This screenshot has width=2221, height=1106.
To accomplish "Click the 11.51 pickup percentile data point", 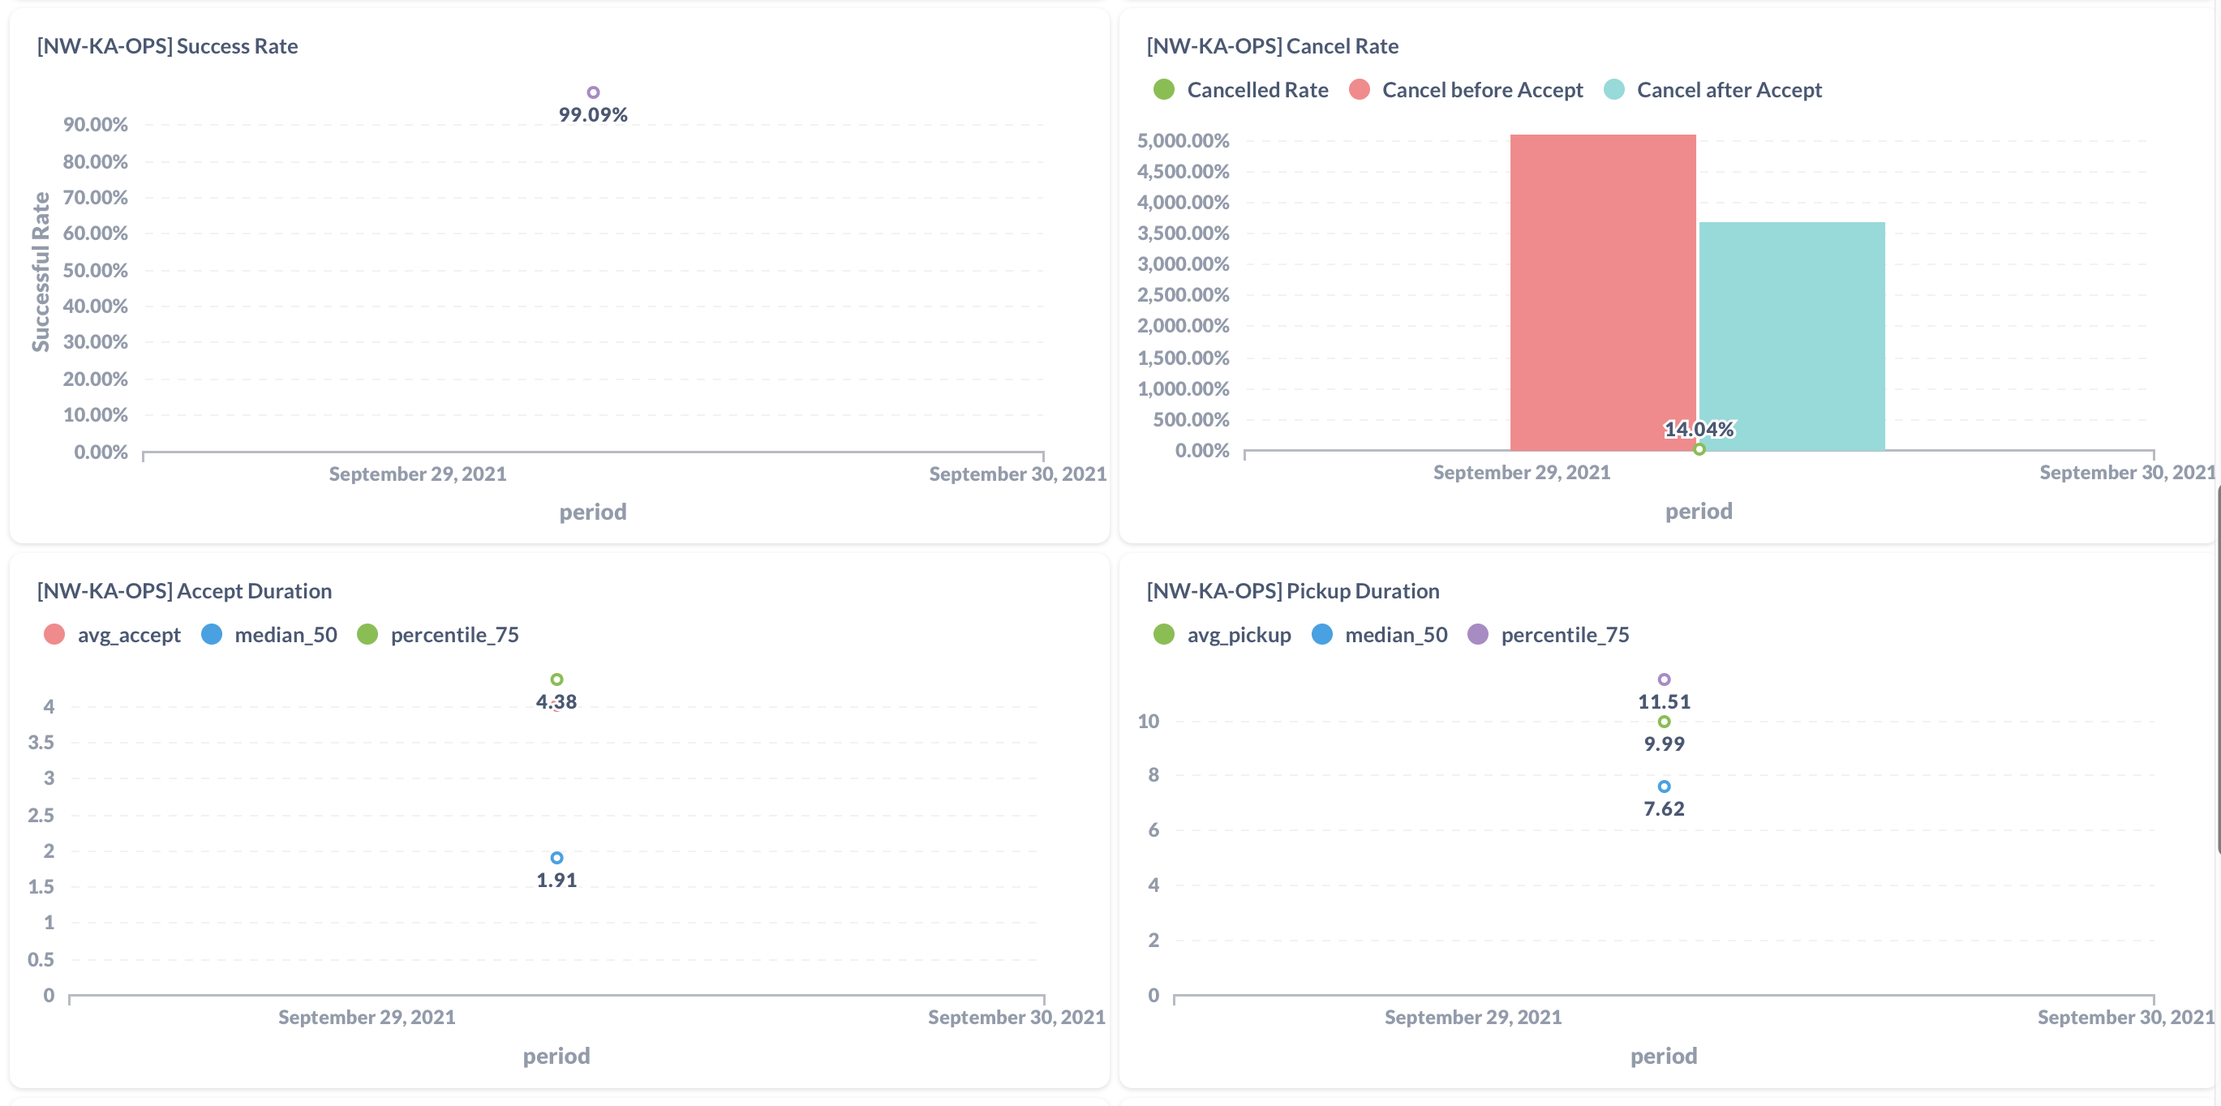I will pyautogui.click(x=1664, y=680).
